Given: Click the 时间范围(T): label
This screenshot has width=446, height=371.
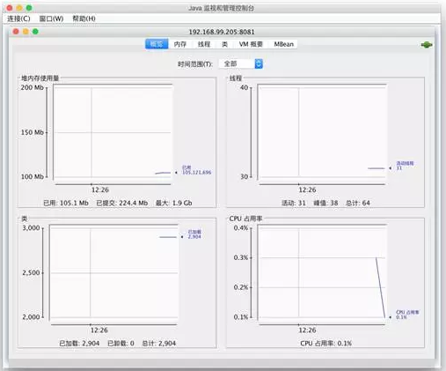Looking at the screenshot, I should click(195, 64).
